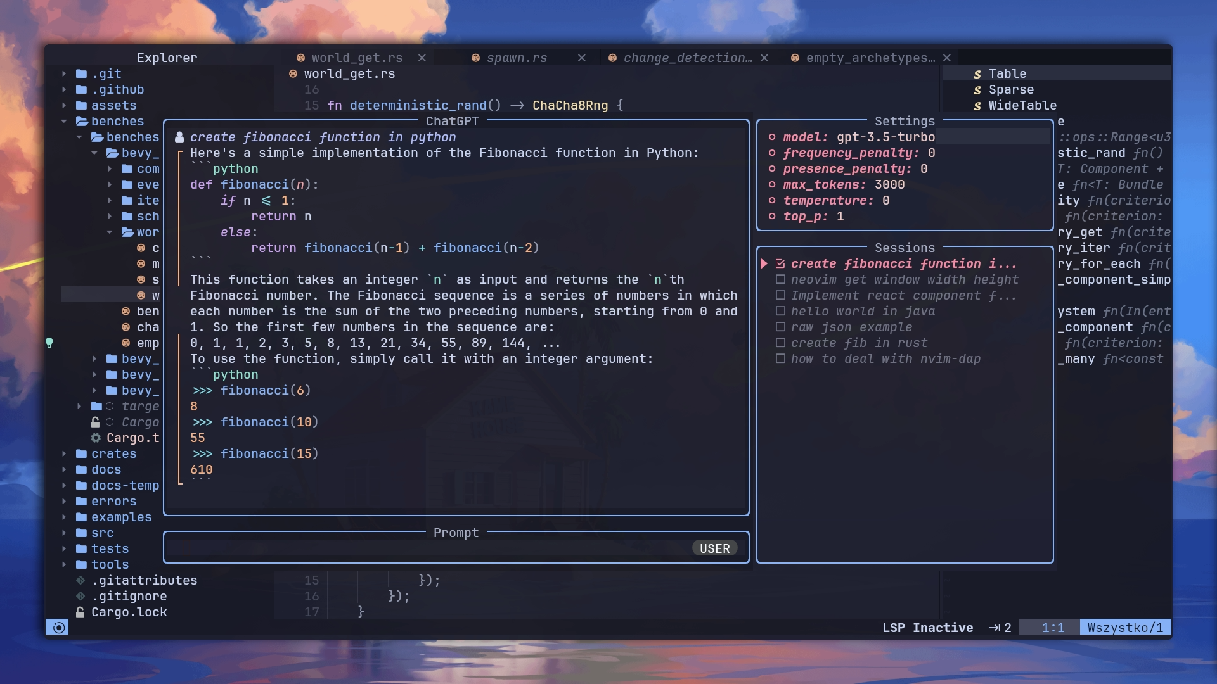
Task: Expand the crates folder
Action: (x=63, y=453)
